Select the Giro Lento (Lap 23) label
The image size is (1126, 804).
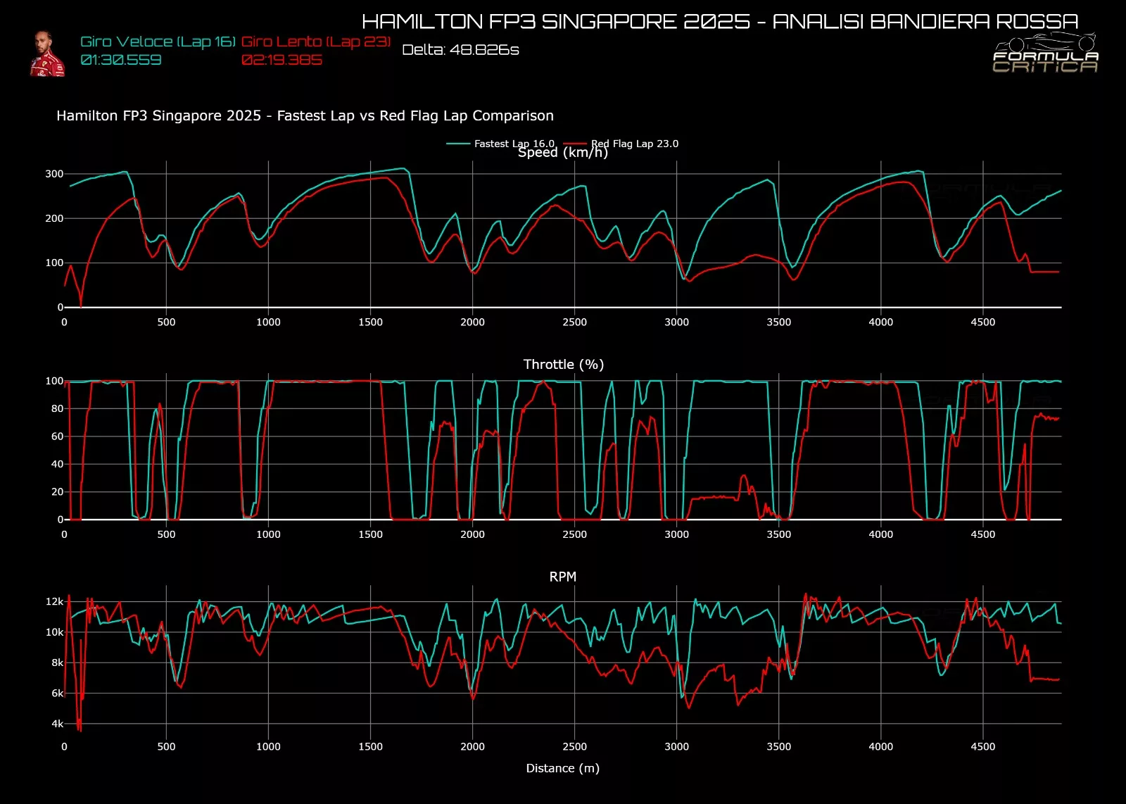(315, 42)
